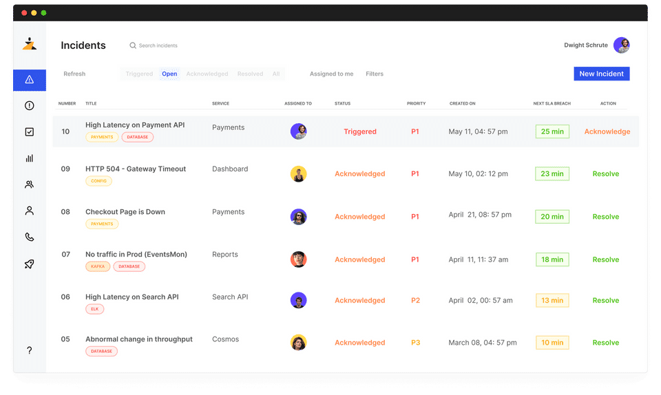Open the bar chart analytics sidebar icon
The image size is (661, 395).
click(x=29, y=158)
